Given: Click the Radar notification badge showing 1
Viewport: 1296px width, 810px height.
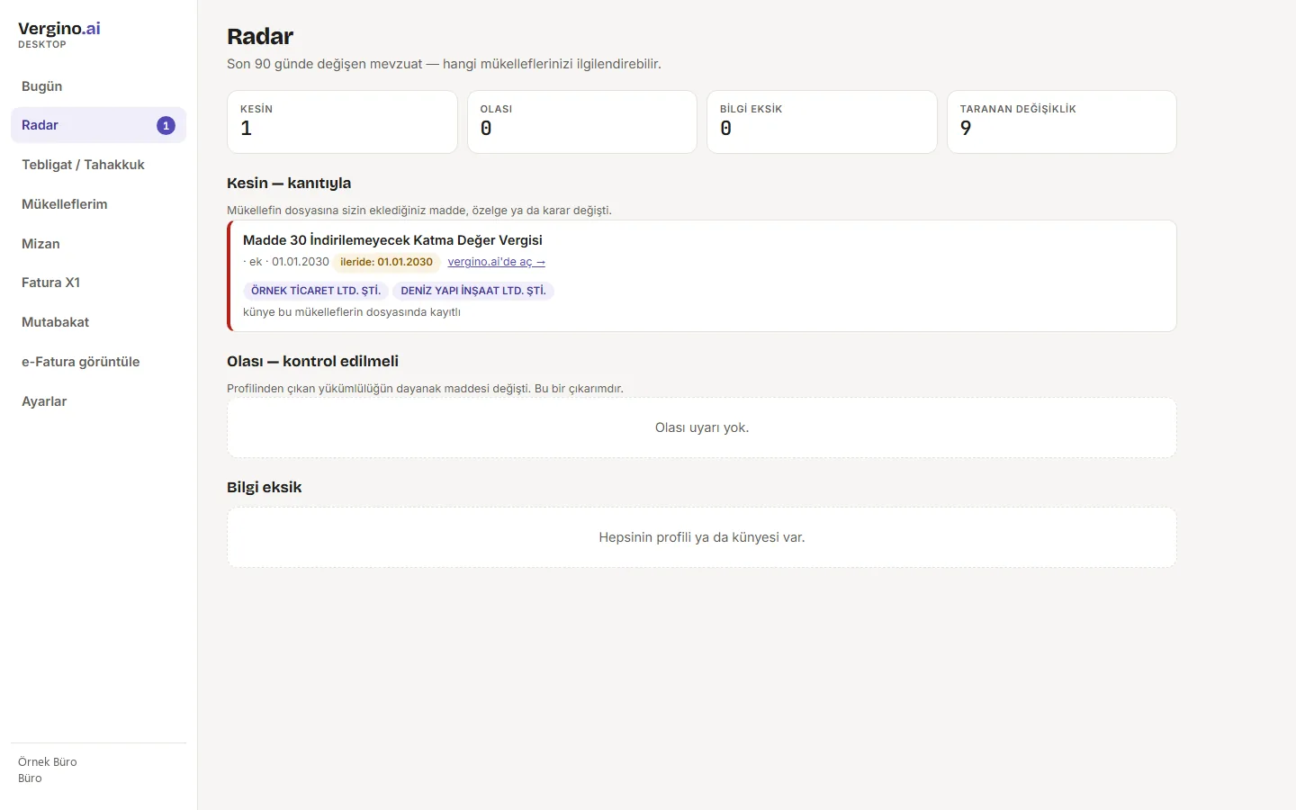Looking at the screenshot, I should pos(166,126).
